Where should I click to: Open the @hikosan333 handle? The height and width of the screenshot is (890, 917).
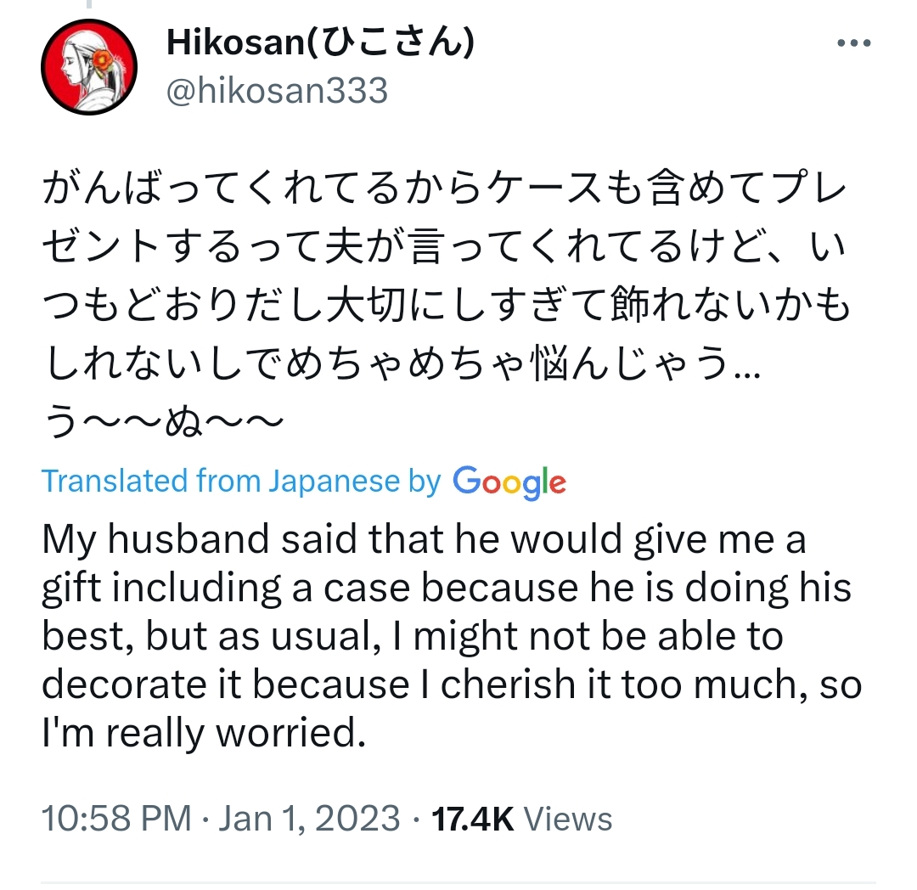277,91
